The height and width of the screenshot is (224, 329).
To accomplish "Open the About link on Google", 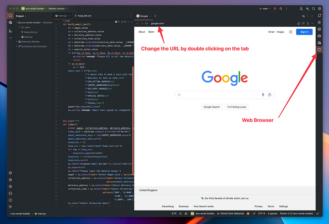I will pyautogui.click(x=141, y=32).
